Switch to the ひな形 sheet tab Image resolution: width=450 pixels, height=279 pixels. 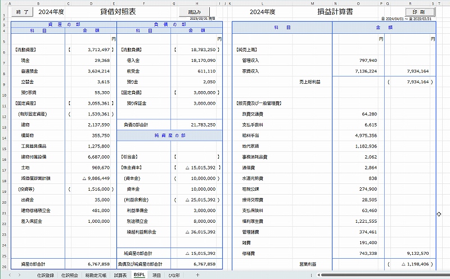(x=174, y=274)
